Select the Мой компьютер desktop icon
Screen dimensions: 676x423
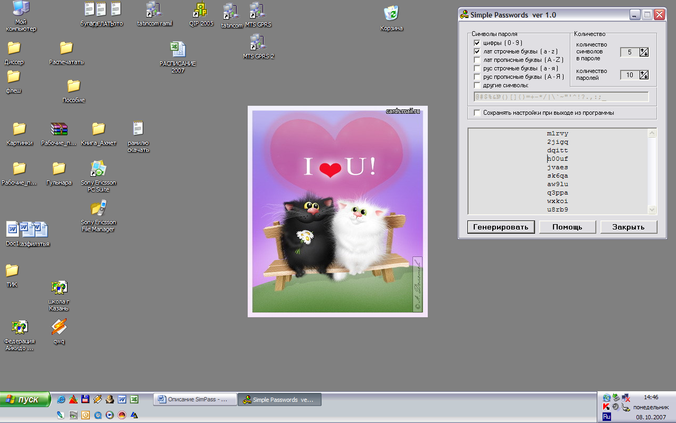pos(21,16)
